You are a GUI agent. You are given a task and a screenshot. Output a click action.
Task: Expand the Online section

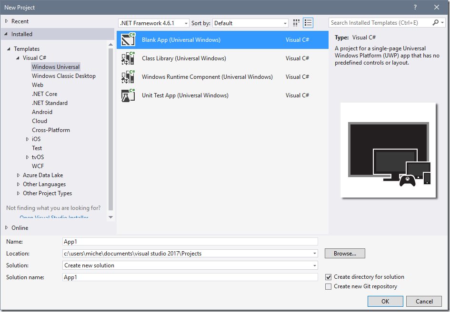(7, 228)
